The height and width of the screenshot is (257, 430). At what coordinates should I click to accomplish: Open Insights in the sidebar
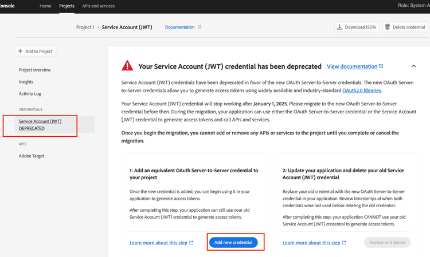26,82
